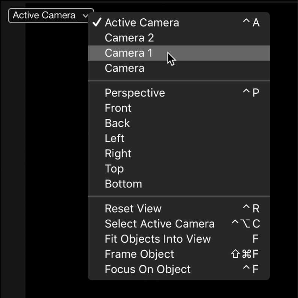
Task: Click the chevron on Active Camera popup
Action: pos(86,16)
